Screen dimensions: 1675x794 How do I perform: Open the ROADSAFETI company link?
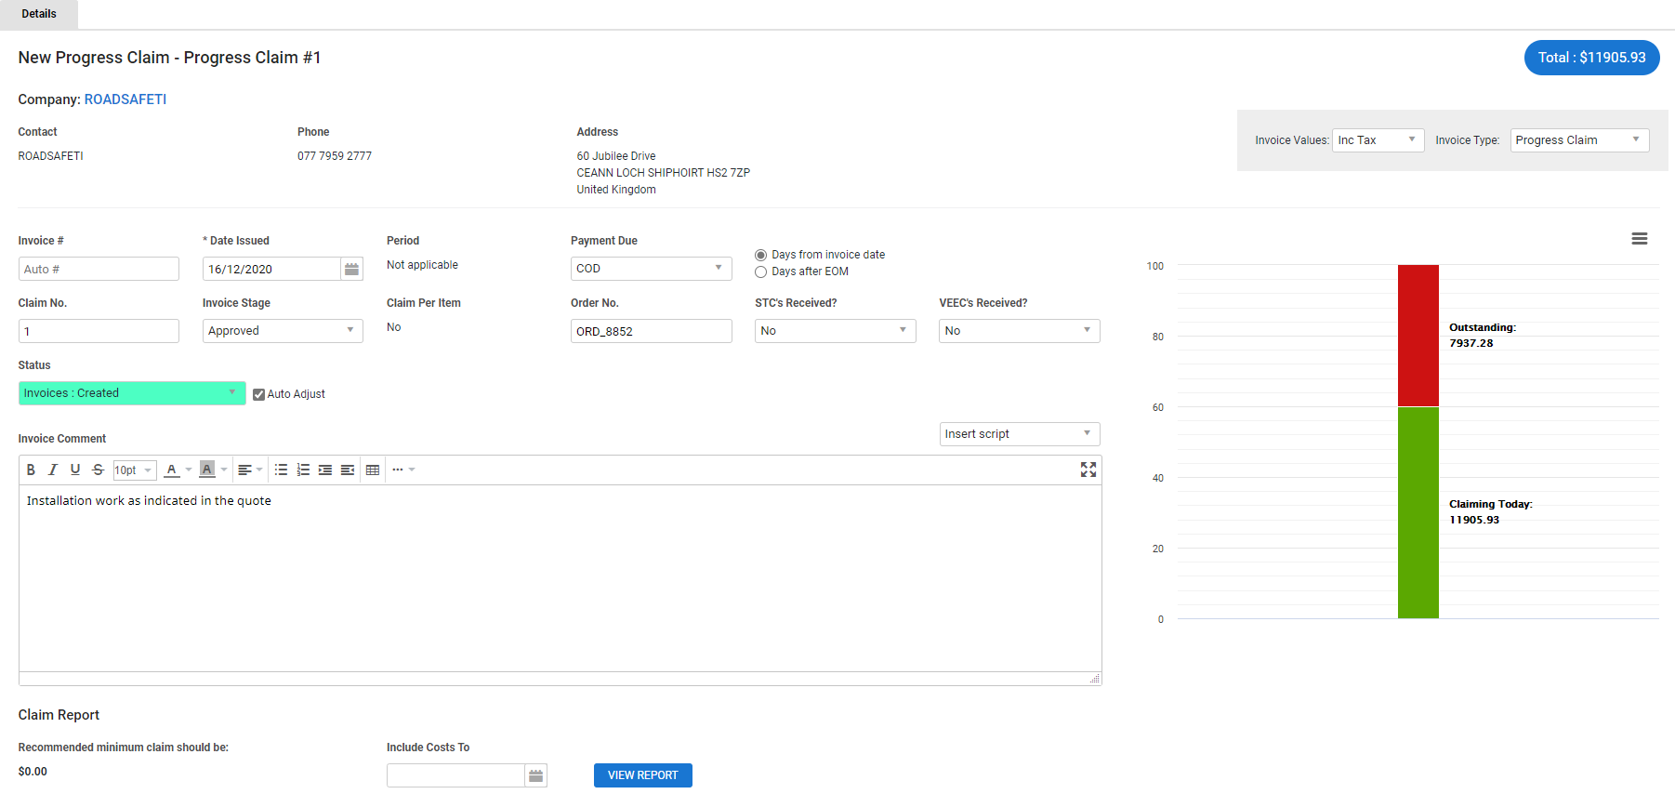[x=125, y=99]
